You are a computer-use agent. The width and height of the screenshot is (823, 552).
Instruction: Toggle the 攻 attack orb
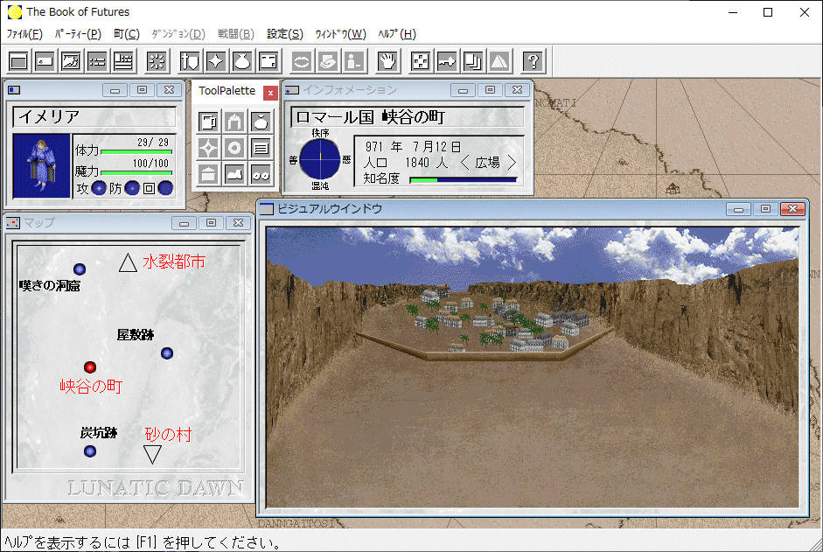click(99, 187)
